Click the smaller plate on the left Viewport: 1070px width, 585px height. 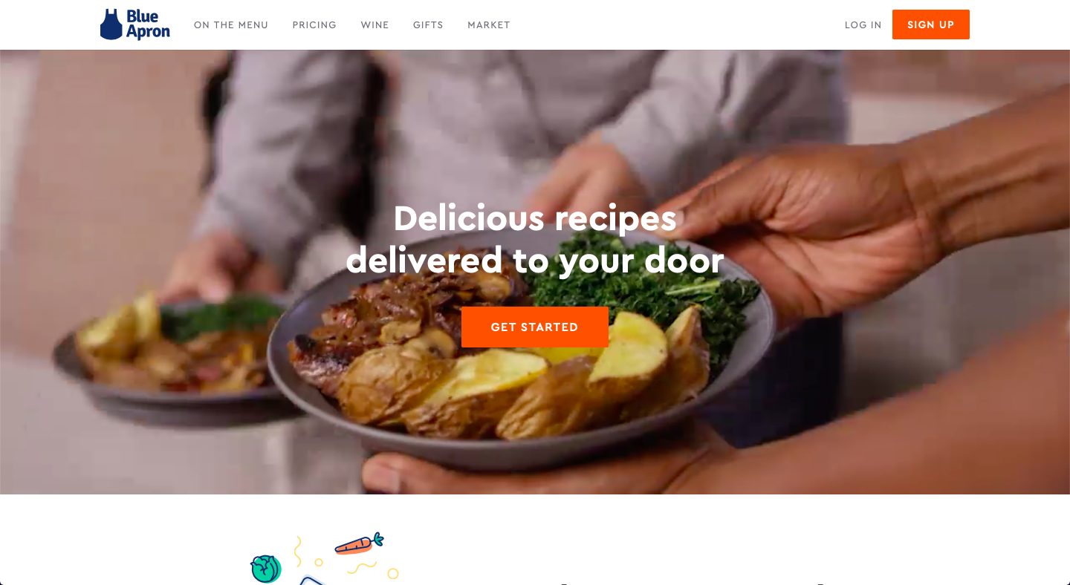(x=171, y=349)
